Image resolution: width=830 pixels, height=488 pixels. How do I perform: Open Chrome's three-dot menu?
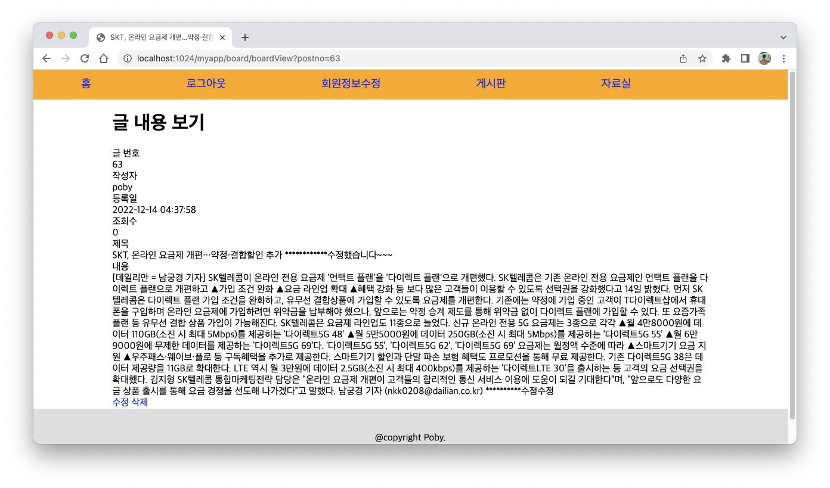[783, 58]
